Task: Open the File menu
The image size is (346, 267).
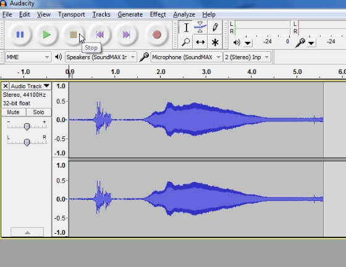Action: pos(7,15)
